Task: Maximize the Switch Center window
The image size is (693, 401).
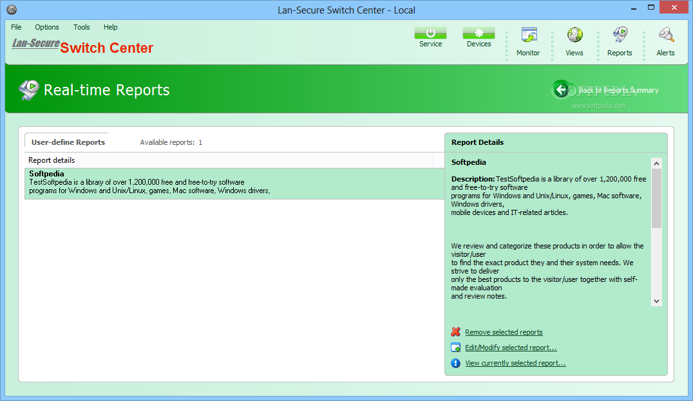Action: tap(651, 8)
